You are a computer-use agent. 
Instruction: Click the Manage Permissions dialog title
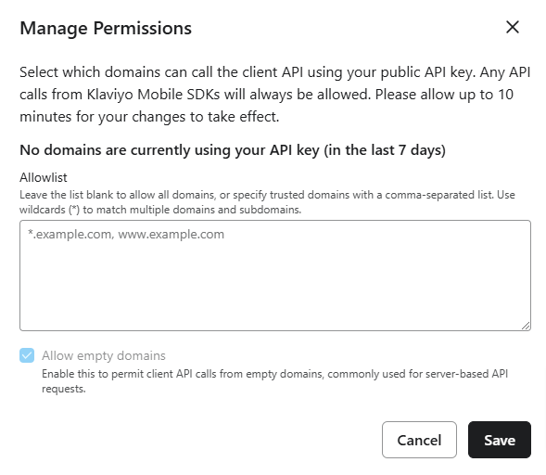tap(106, 28)
